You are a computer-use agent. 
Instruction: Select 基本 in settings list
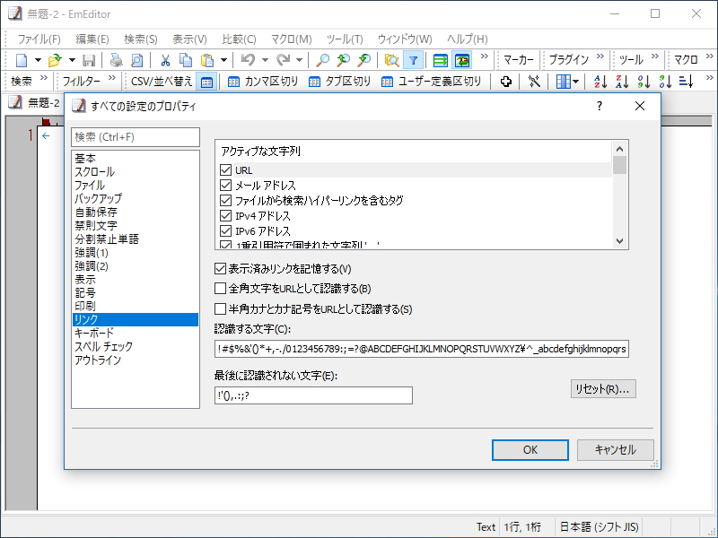coord(85,159)
